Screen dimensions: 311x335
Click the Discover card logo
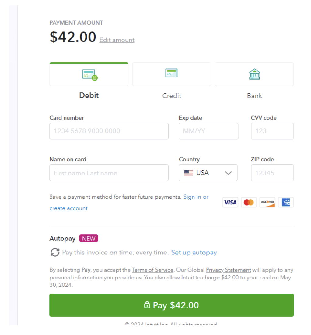(x=267, y=202)
